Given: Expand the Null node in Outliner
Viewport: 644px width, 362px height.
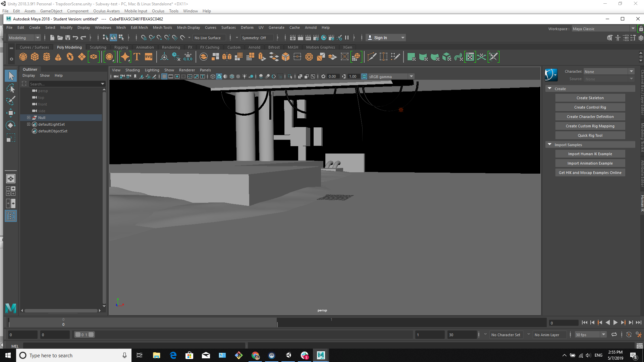Looking at the screenshot, I should [29, 118].
